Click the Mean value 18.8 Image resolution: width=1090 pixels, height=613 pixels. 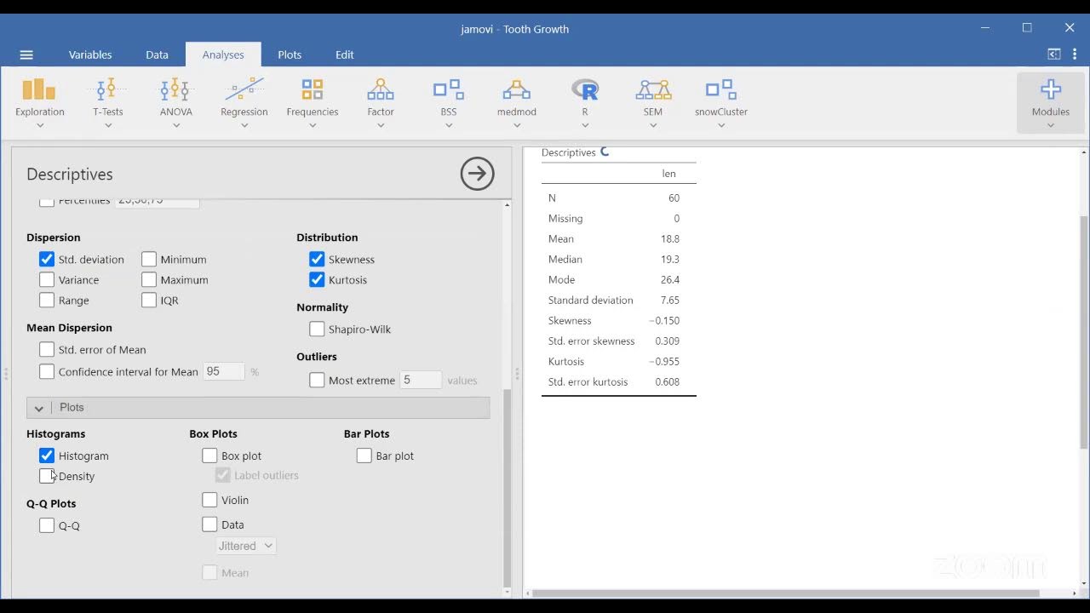pos(670,239)
